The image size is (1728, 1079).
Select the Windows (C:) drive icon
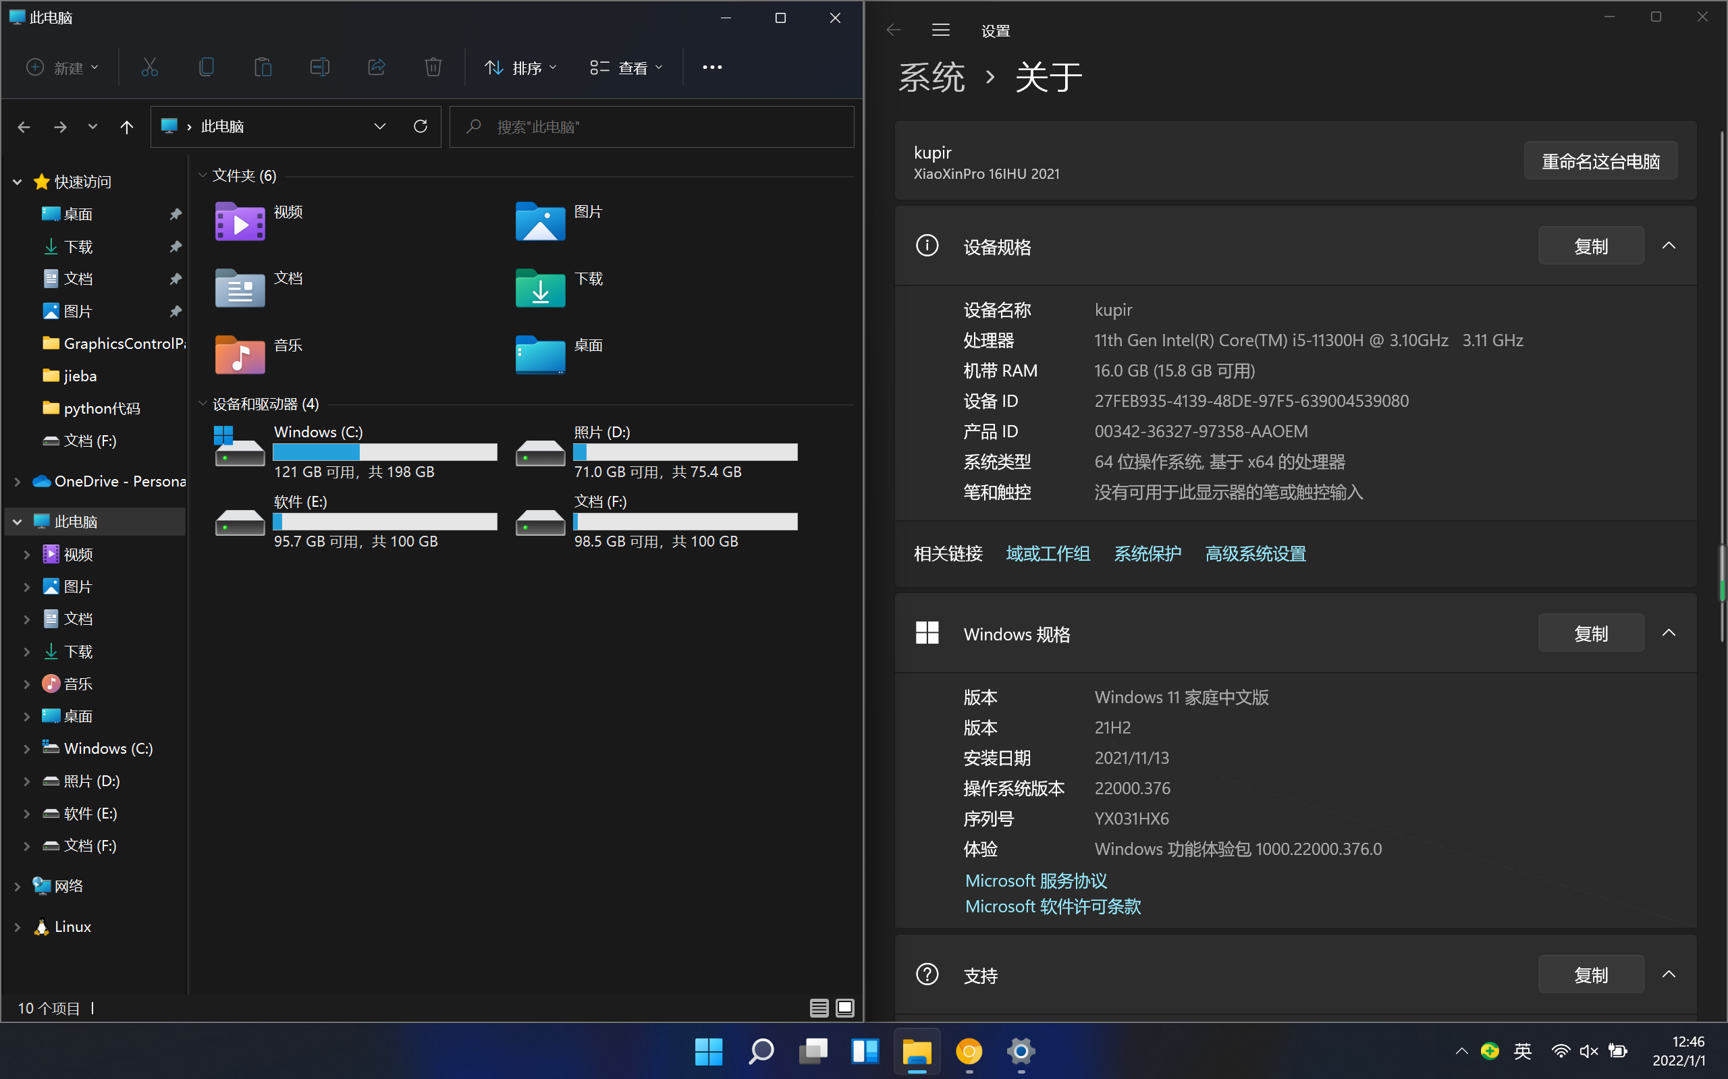point(240,446)
